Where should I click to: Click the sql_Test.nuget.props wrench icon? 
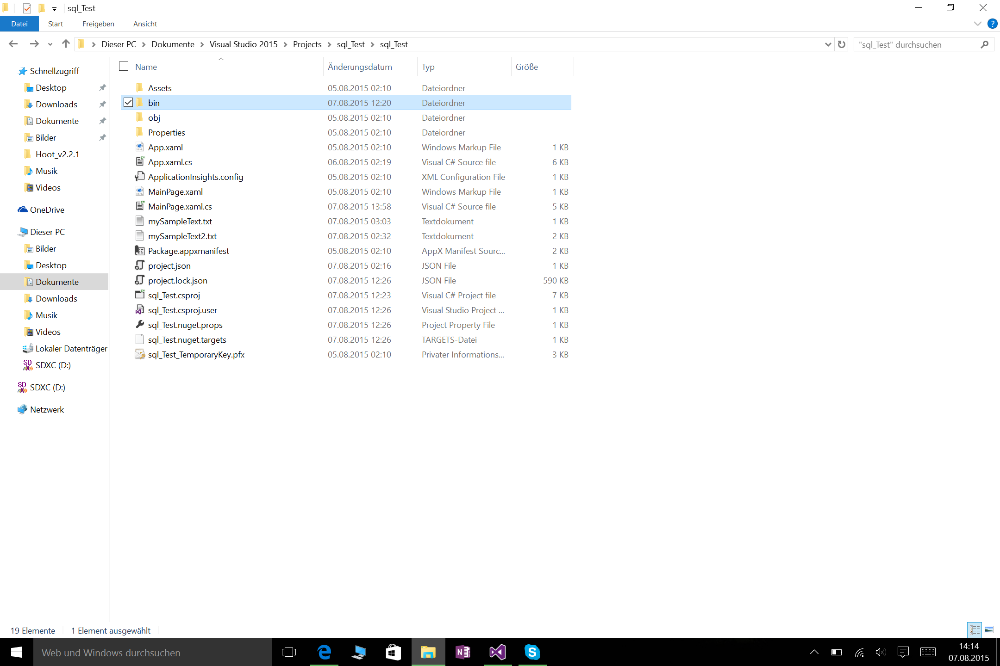[x=139, y=325]
